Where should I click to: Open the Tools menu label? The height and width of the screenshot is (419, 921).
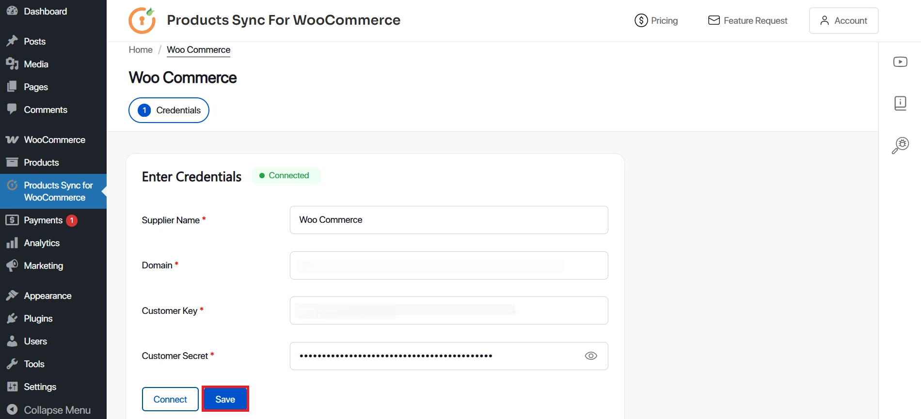pos(34,364)
